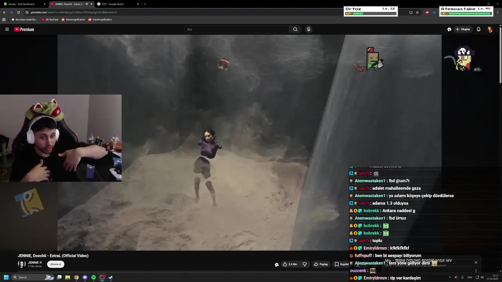Screen dimensions: 502x282
Task: Click chat message 'Ankara caddesi g'
Action: coord(398,211)
